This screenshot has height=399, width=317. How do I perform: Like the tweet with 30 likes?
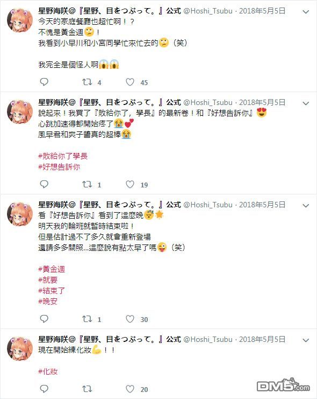130,319
